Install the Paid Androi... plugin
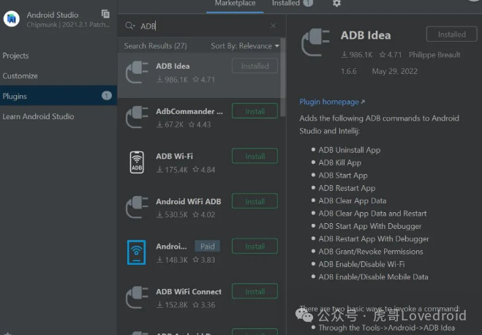Viewport: 482px width, 335px height. tap(255, 246)
